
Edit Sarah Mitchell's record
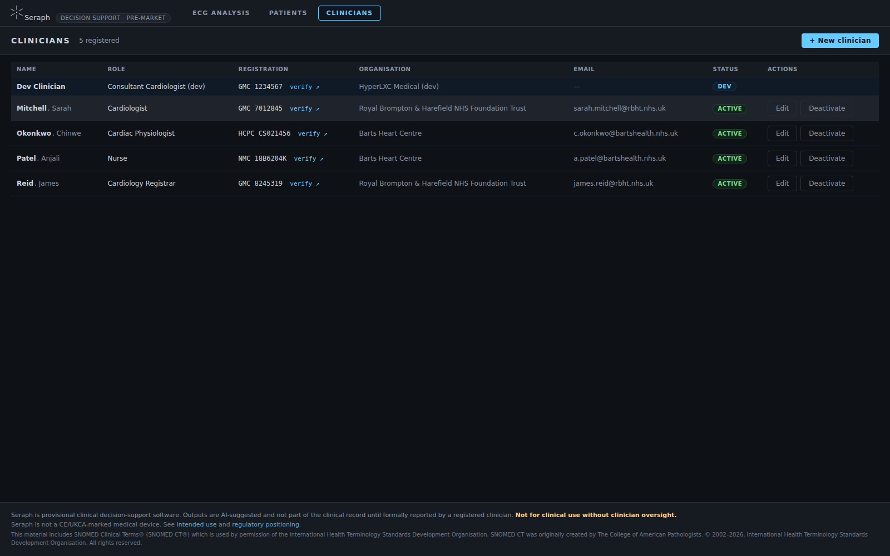click(x=782, y=108)
